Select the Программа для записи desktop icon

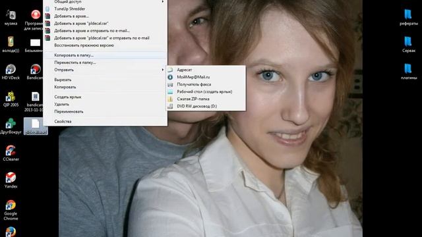(x=35, y=19)
